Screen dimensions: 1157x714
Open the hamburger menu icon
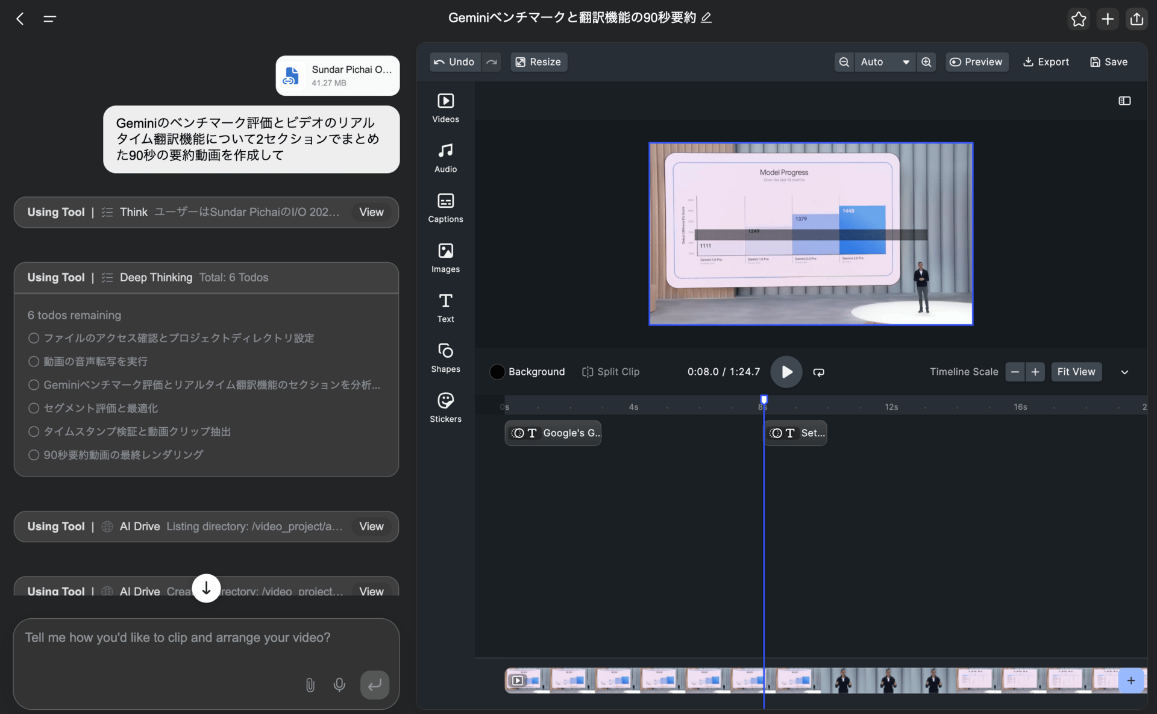pos(50,19)
